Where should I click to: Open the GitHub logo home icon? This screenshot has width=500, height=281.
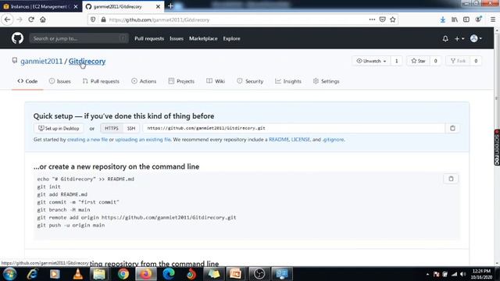pyautogui.click(x=17, y=38)
